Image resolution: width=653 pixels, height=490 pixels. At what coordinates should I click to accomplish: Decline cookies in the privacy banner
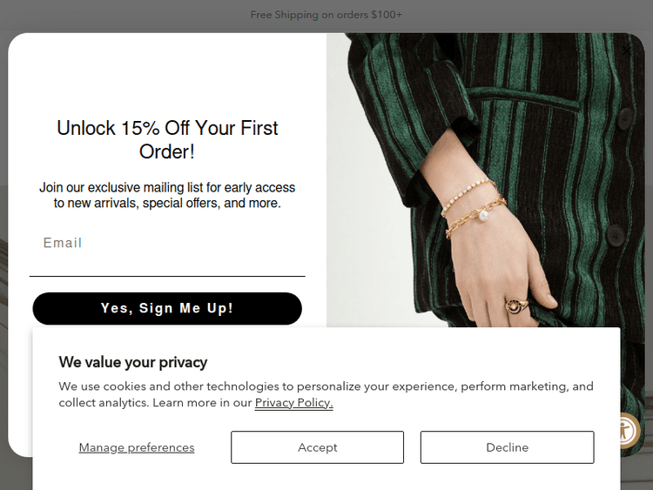507,447
